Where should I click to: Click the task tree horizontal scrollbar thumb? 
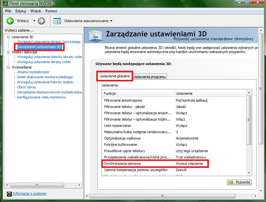click(37, 185)
